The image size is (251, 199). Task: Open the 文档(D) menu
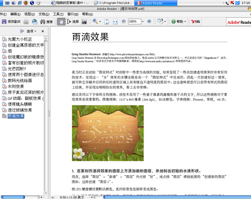coord(44,14)
